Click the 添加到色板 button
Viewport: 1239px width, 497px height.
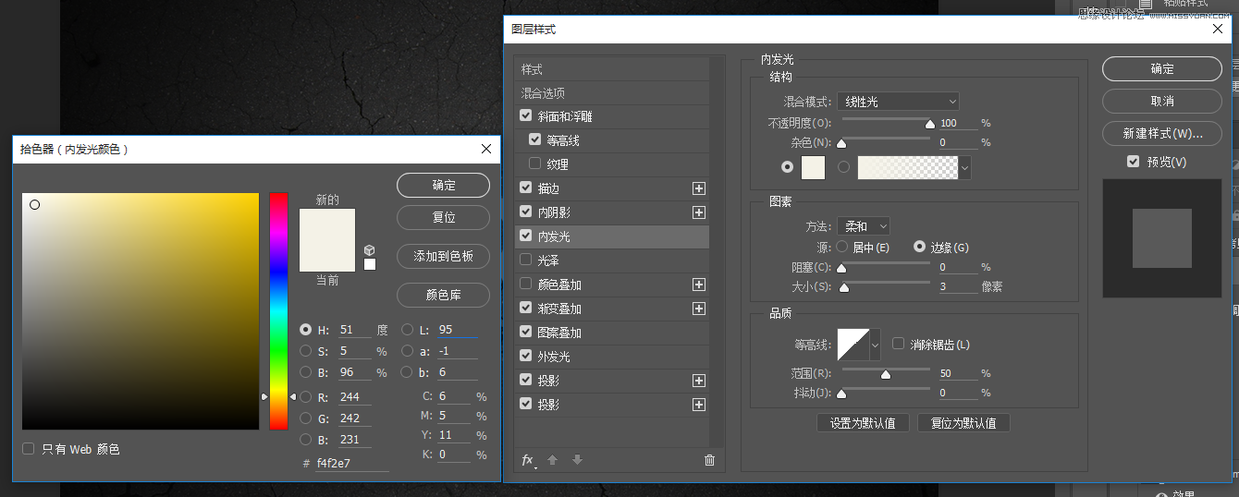coord(443,256)
